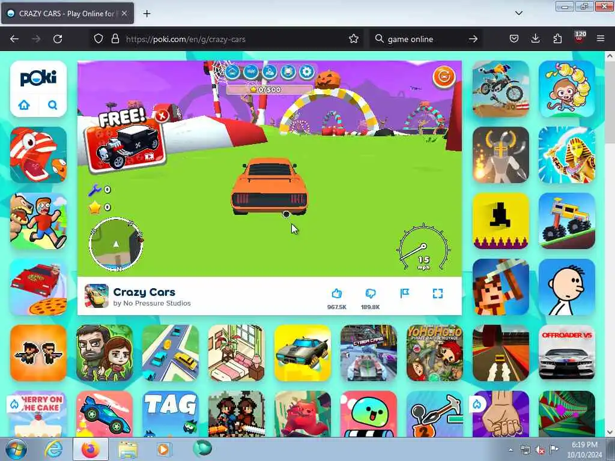This screenshot has height=461, width=615.
Task: Open Firefox downloads panel
Action: click(535, 39)
